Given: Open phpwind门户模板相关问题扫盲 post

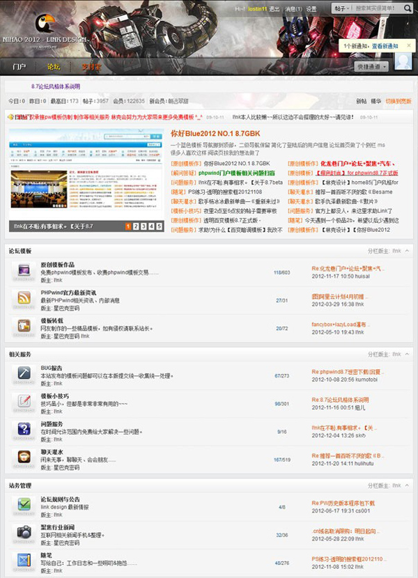Looking at the screenshot, I should (x=236, y=173).
